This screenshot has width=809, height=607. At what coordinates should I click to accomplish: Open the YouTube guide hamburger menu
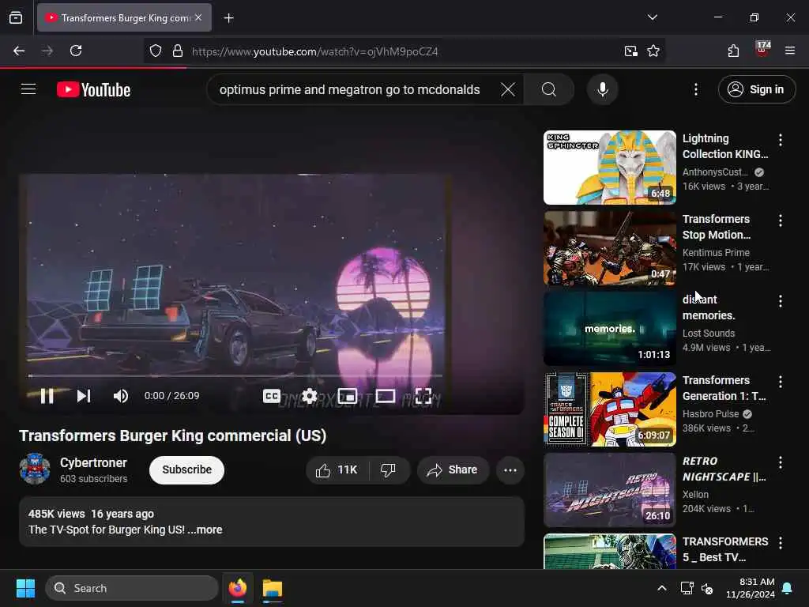(x=28, y=89)
